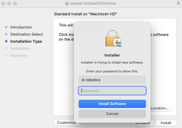The width and height of the screenshot is (182, 128).
Task: Select the Introduction step in the sidebar
Action: click(x=21, y=27)
